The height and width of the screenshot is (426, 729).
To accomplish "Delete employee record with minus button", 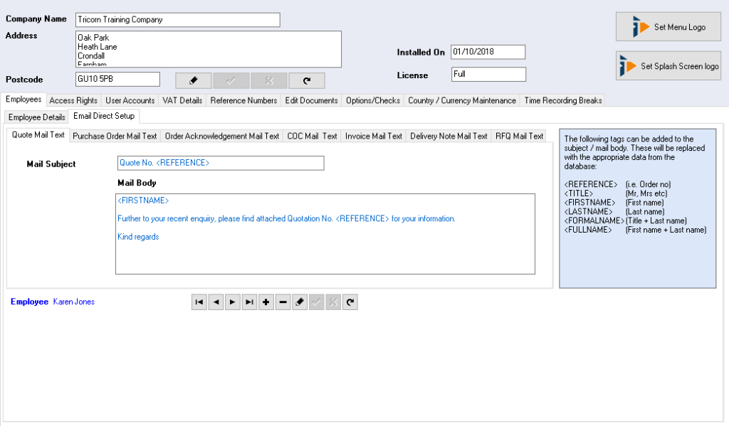I will 283,302.
